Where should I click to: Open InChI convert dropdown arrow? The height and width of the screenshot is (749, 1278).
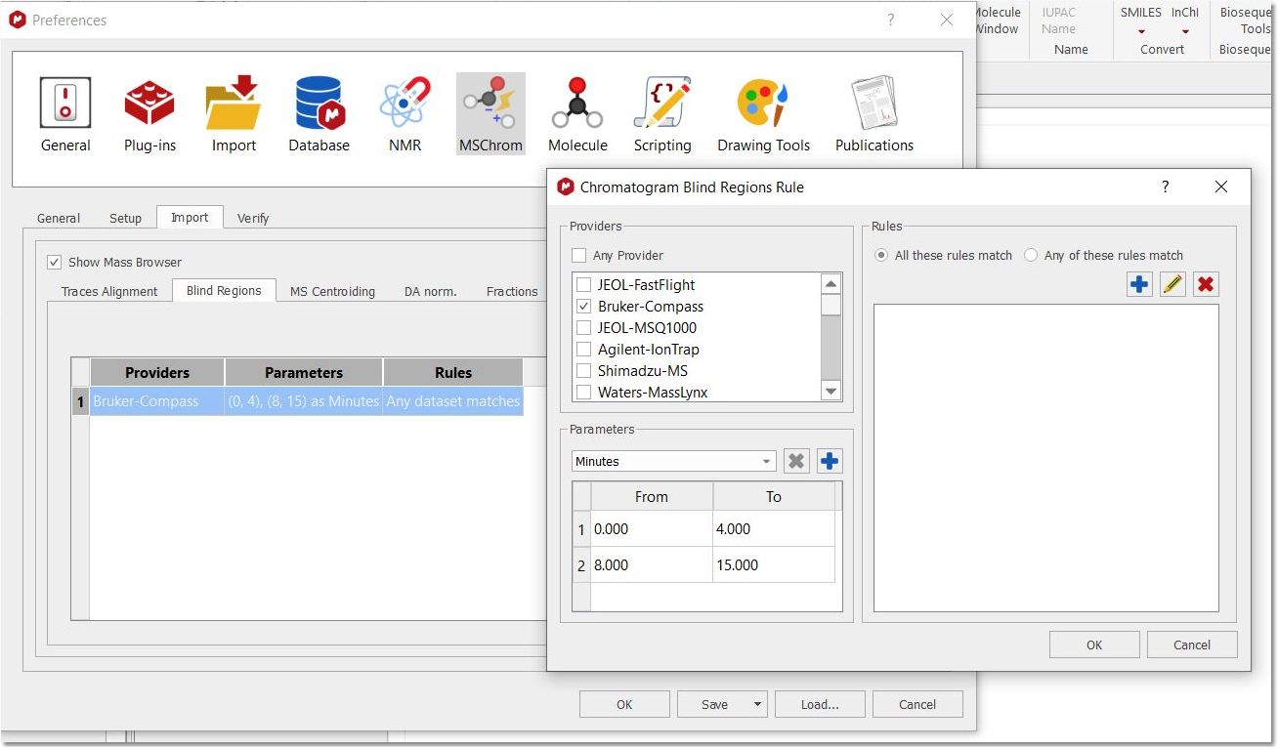coord(1185,31)
